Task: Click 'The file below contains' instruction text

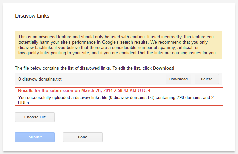Action: click(40, 68)
